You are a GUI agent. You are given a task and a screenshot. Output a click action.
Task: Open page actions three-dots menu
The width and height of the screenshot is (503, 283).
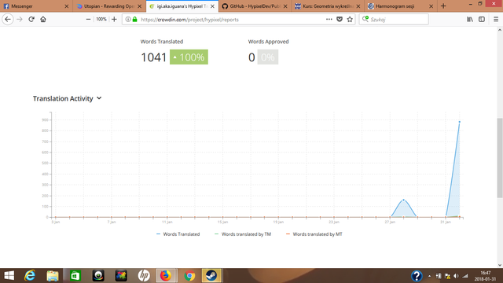(329, 19)
